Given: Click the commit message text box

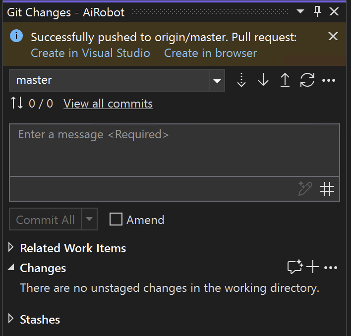Looking at the screenshot, I should [x=175, y=150].
